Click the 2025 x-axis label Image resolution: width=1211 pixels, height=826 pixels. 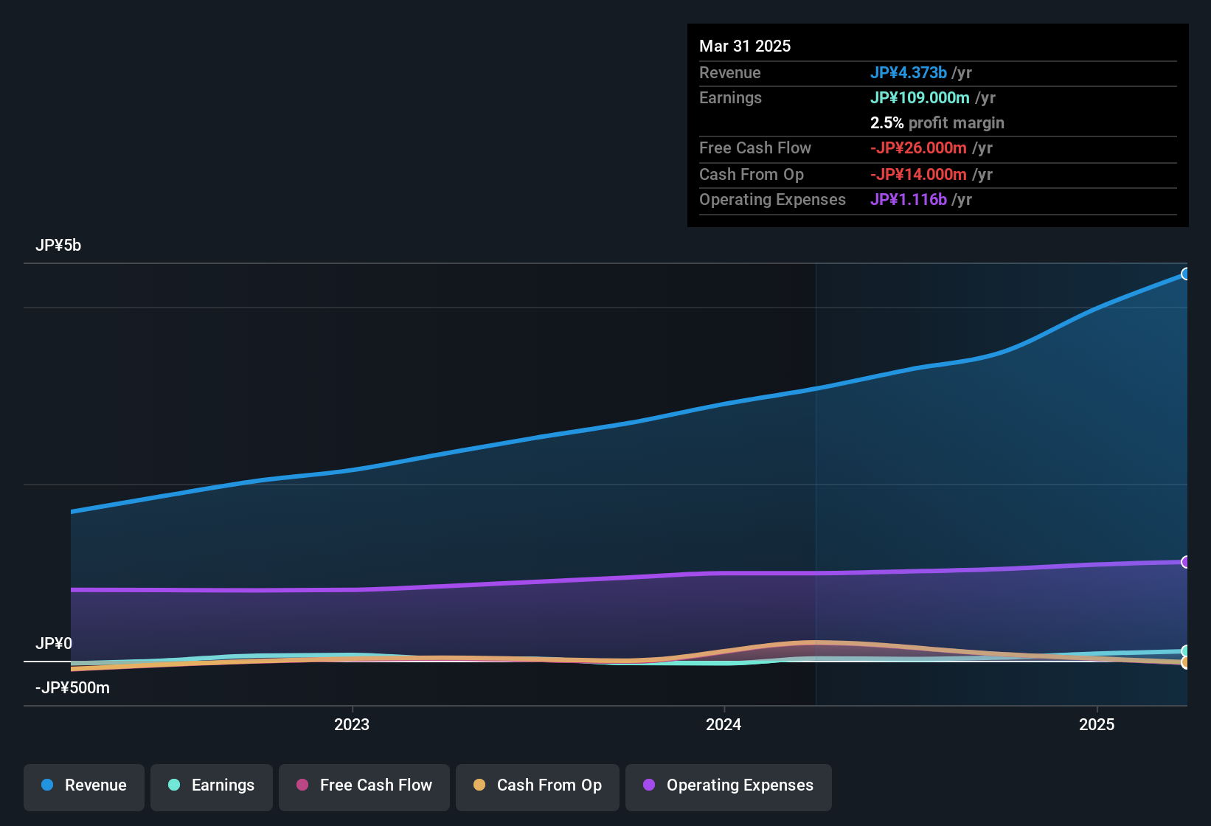tap(1097, 724)
